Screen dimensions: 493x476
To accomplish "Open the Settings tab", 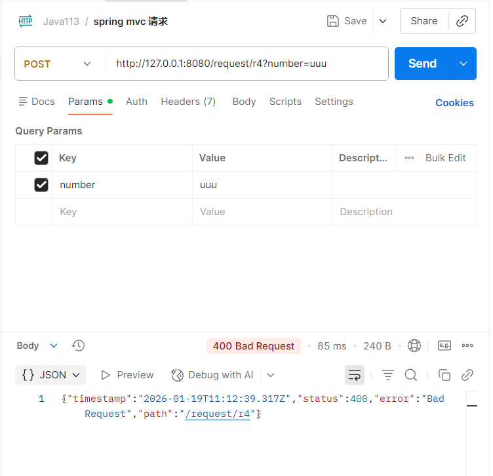I will coord(334,102).
